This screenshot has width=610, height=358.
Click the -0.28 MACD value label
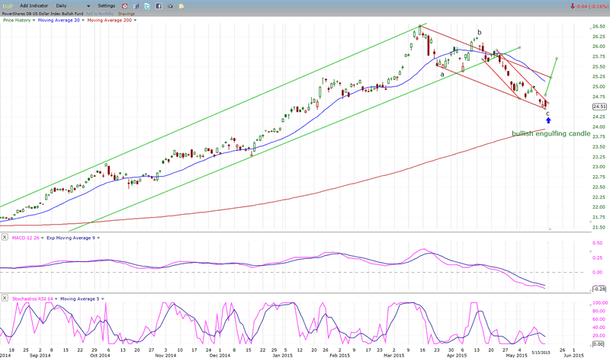599,289
